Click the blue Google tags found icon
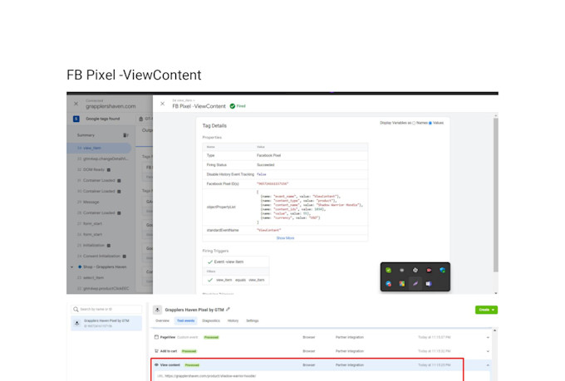Viewport: 565px width, 381px height. pos(76,119)
